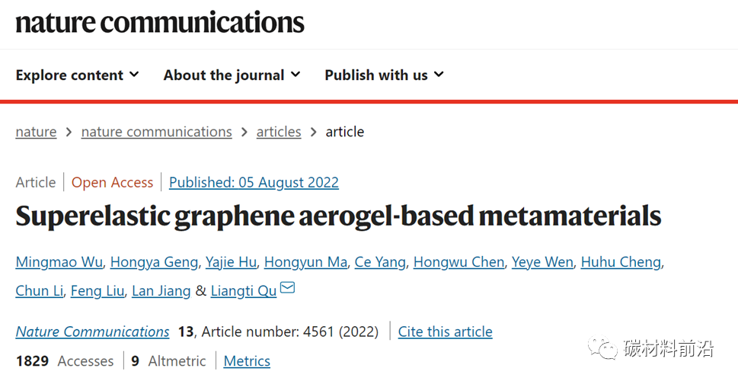Expand Publish with us dropdown
The image size is (738, 381).
point(384,75)
